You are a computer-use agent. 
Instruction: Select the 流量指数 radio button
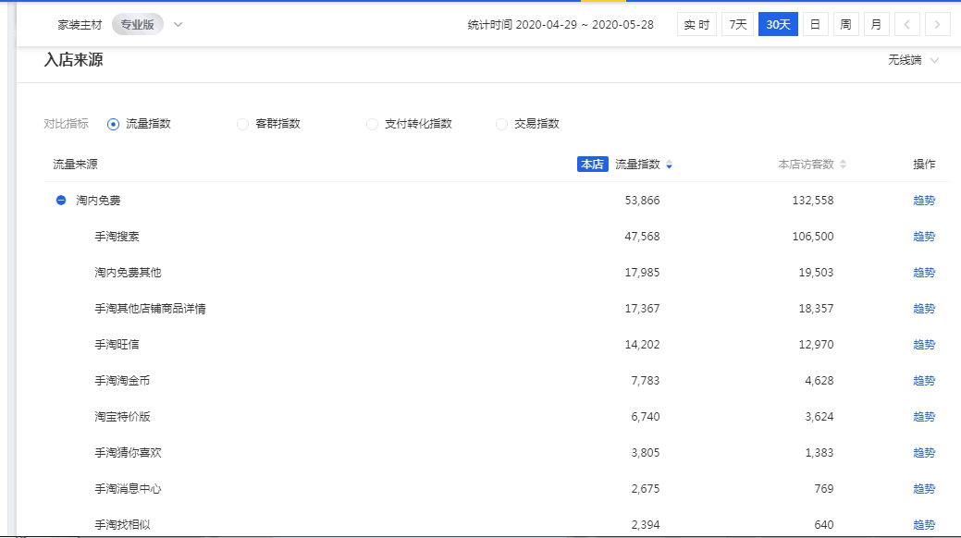click(114, 124)
